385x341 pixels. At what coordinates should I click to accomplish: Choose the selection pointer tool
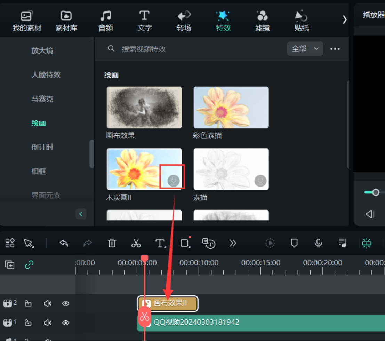click(29, 243)
